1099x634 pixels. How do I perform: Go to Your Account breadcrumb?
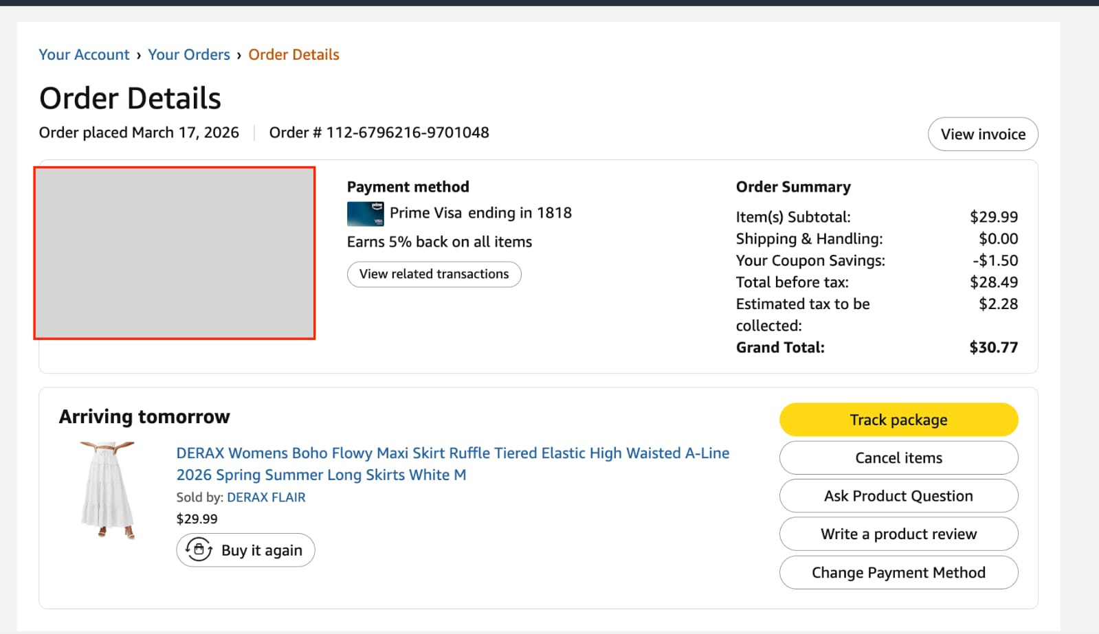point(84,55)
